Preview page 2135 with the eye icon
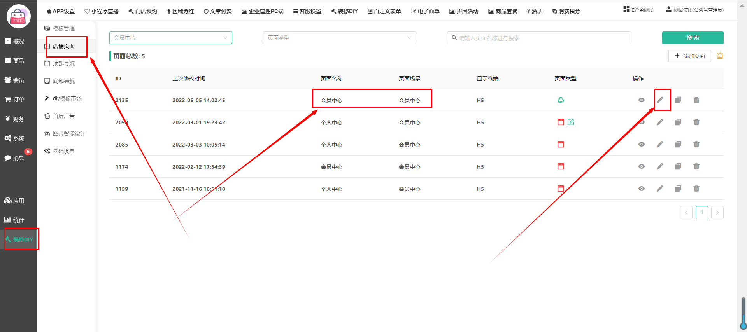This screenshot has width=747, height=332. tap(642, 100)
